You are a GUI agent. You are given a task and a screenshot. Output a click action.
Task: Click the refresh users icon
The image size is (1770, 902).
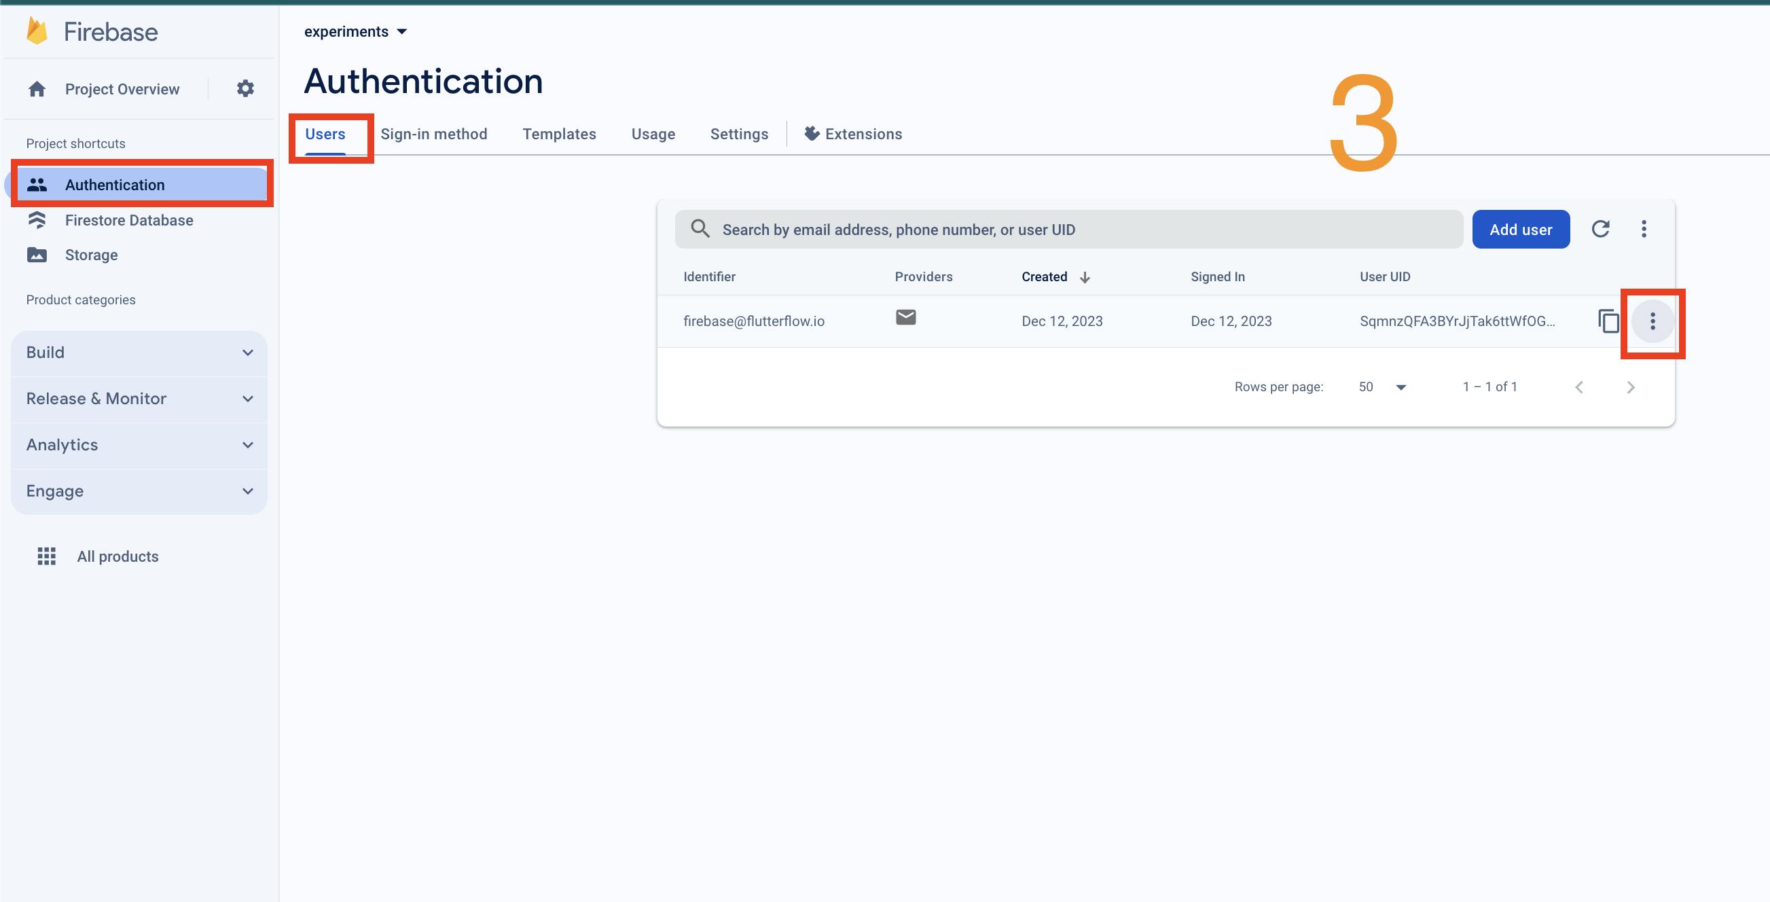(1600, 229)
